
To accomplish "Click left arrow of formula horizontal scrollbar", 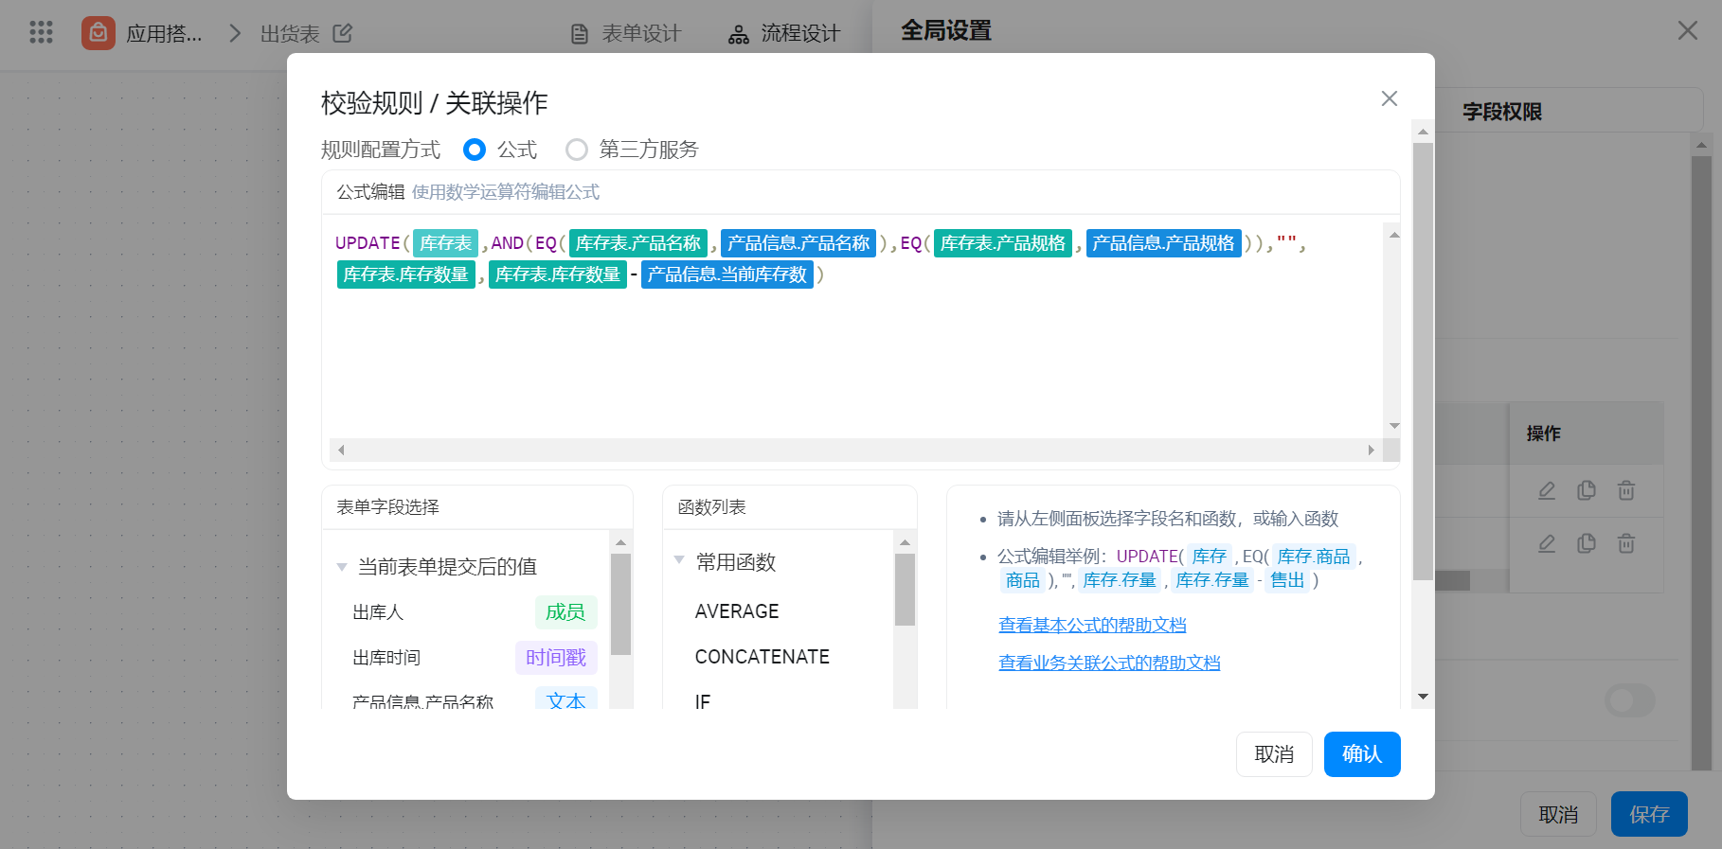I will (341, 450).
